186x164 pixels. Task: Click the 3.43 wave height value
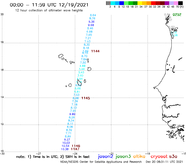[81, 72]
